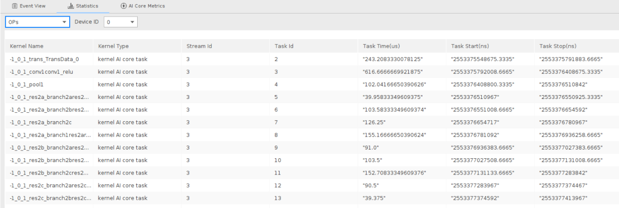This screenshot has height=208, width=619.
Task: Sort by Kernel Name column header
Action: 23,46
